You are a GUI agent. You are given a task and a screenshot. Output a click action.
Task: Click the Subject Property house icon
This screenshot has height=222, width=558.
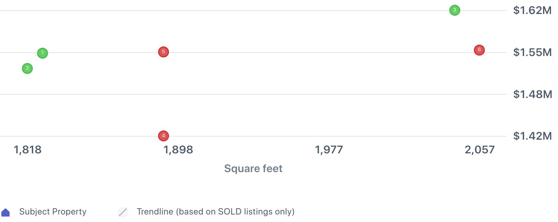pyautogui.click(x=5, y=212)
